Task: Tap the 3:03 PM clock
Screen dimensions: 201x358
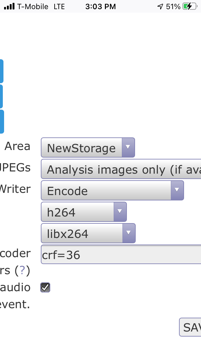Action: click(100, 7)
